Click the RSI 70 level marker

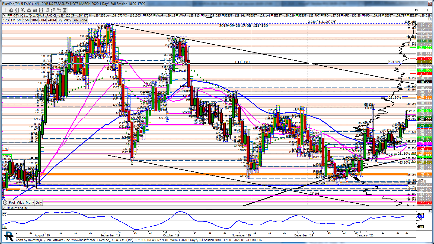coord(5,214)
